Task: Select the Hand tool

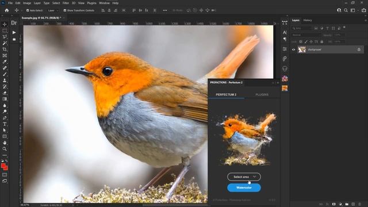Action: pyautogui.click(x=5, y=143)
